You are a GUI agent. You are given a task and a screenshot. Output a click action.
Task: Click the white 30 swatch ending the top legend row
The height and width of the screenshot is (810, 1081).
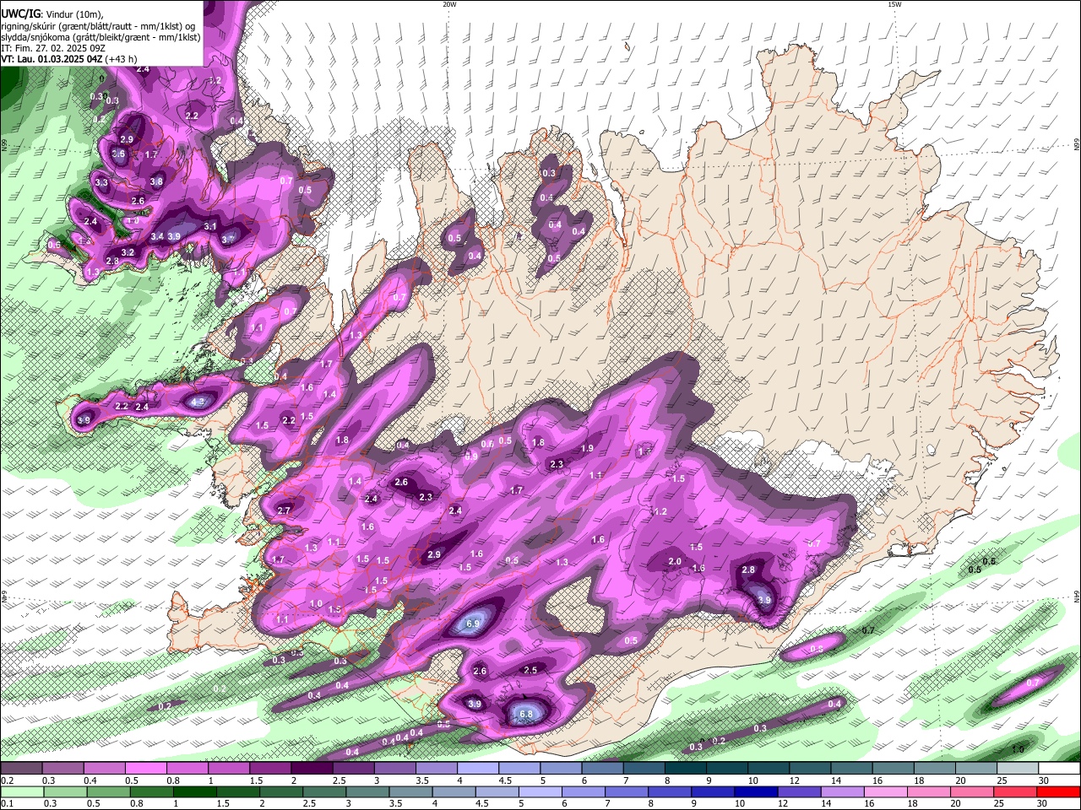(x=1059, y=768)
